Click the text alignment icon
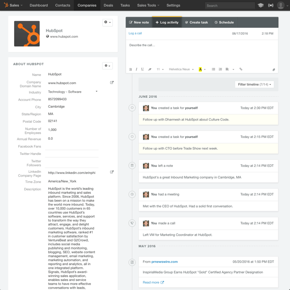The height and width of the screenshot is (290, 290). coord(227,69)
